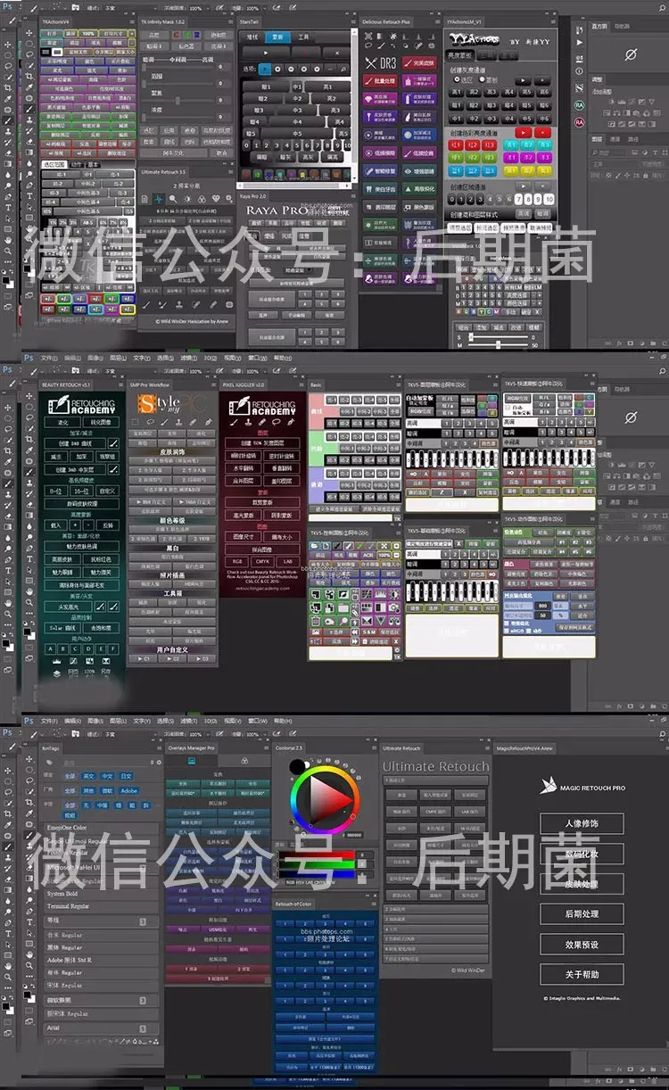Click the black foreground circle in Coolorus
The image size is (669, 1090).
click(x=295, y=765)
